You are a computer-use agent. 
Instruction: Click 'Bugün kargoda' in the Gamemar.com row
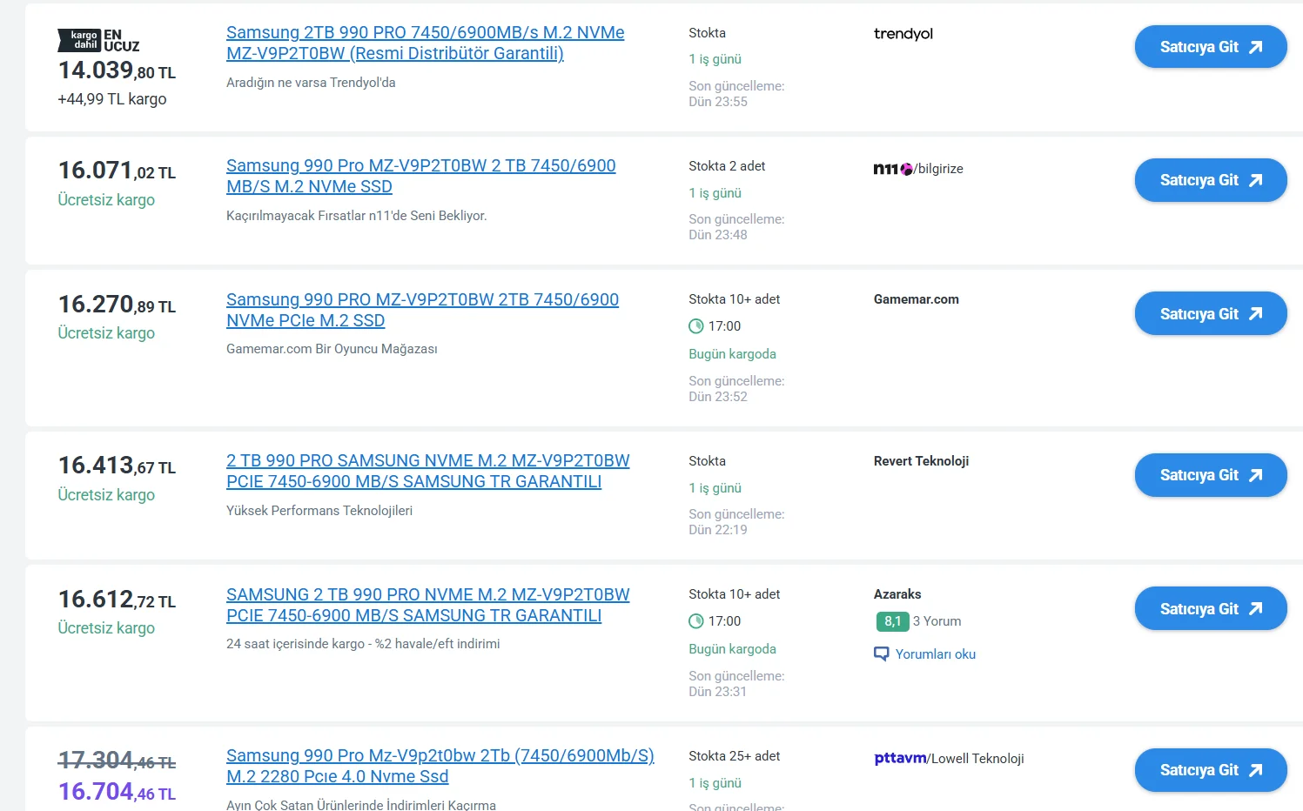[x=732, y=354]
